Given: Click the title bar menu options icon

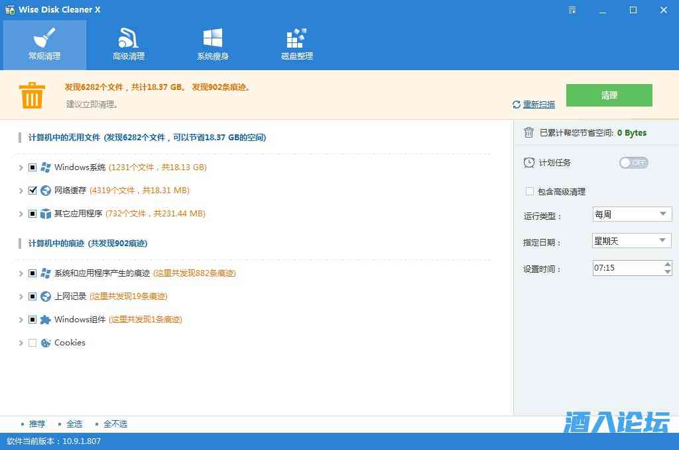Looking at the screenshot, I should (x=573, y=10).
